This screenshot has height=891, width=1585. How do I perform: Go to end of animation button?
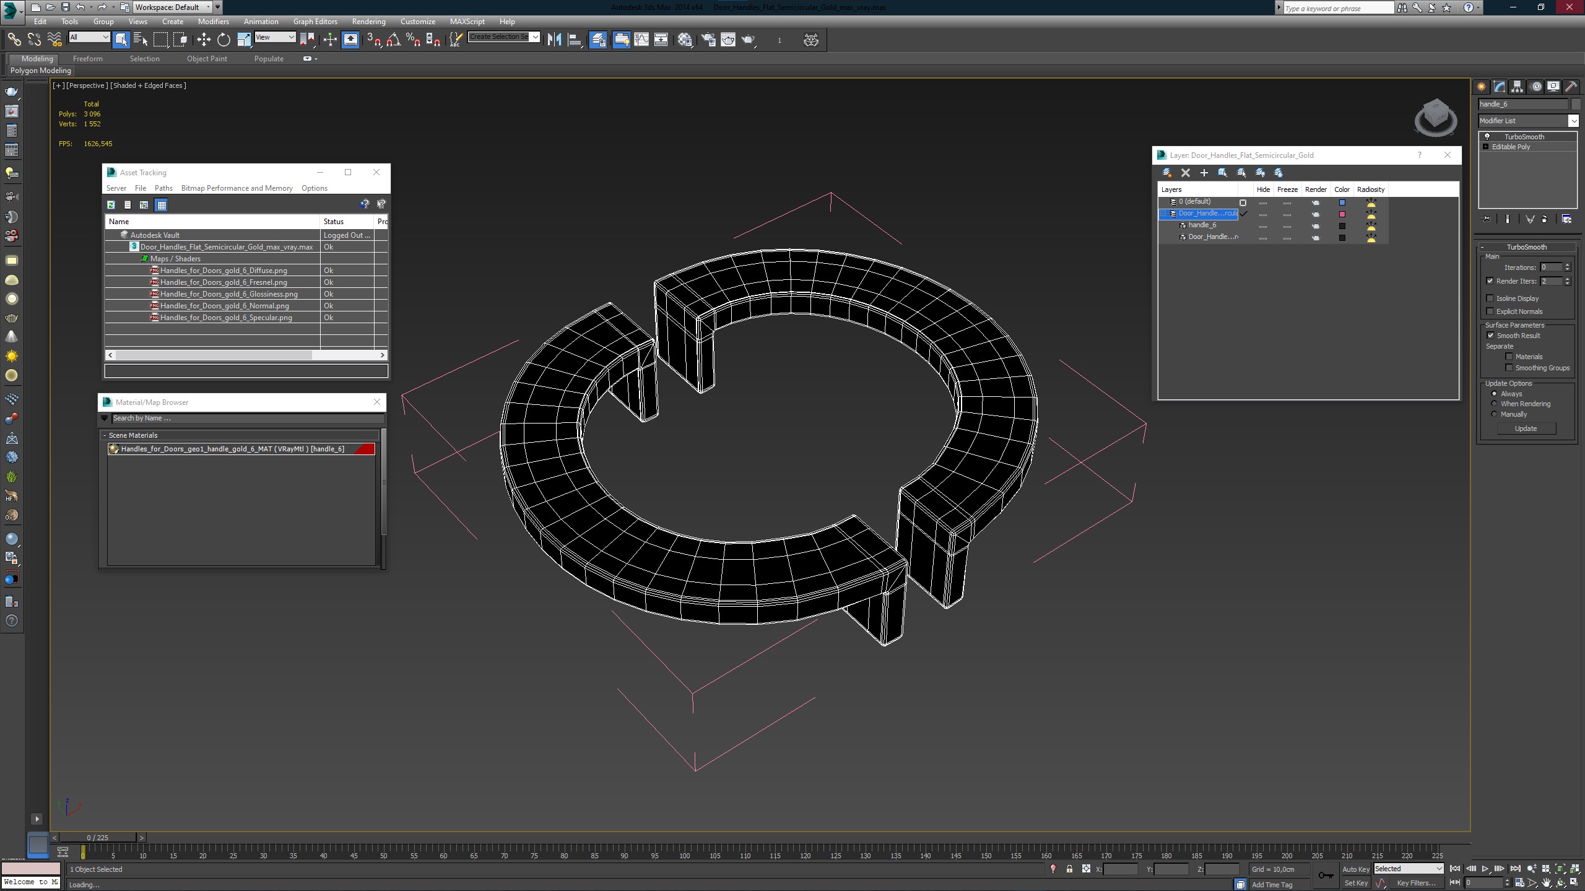pyautogui.click(x=1515, y=869)
